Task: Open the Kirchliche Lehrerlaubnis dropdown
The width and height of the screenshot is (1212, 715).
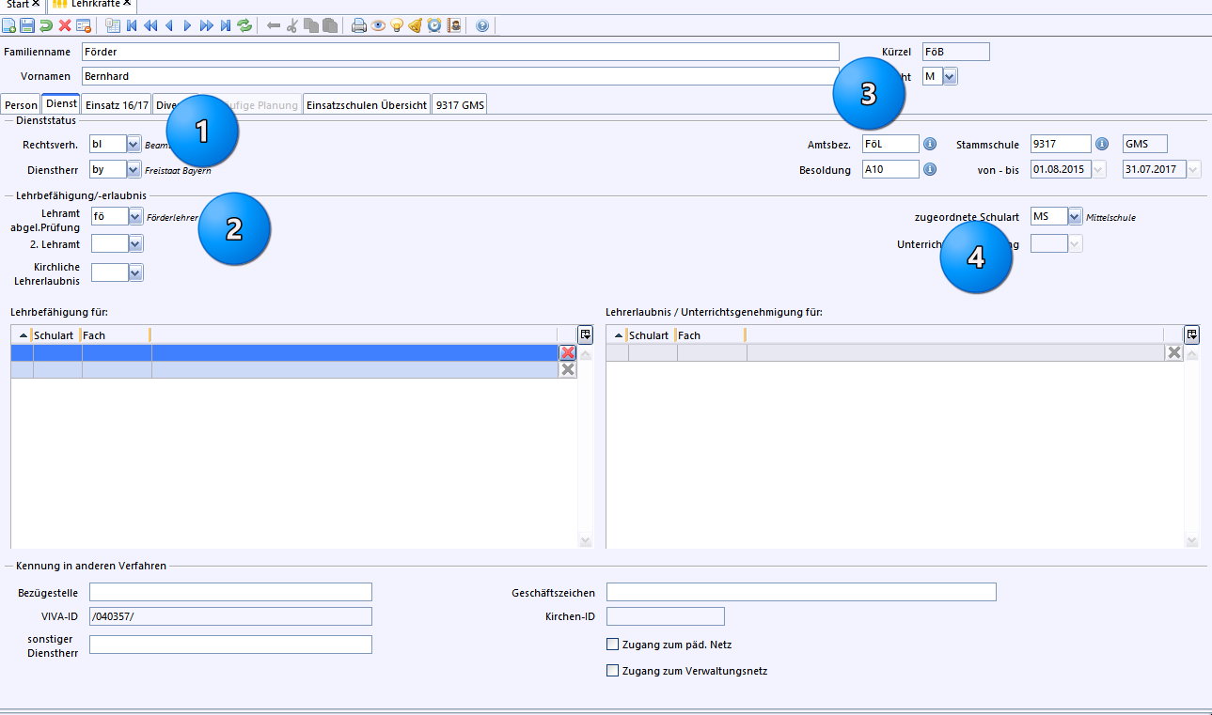Action: point(135,272)
